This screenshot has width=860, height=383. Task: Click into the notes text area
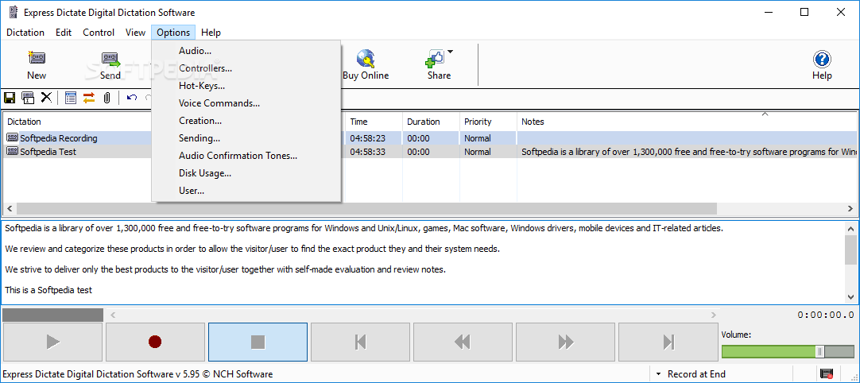click(x=422, y=262)
